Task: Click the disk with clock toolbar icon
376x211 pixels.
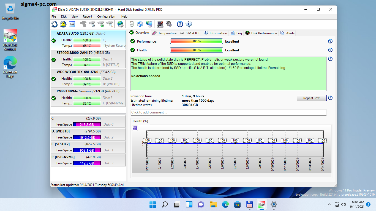Action: 92,24
